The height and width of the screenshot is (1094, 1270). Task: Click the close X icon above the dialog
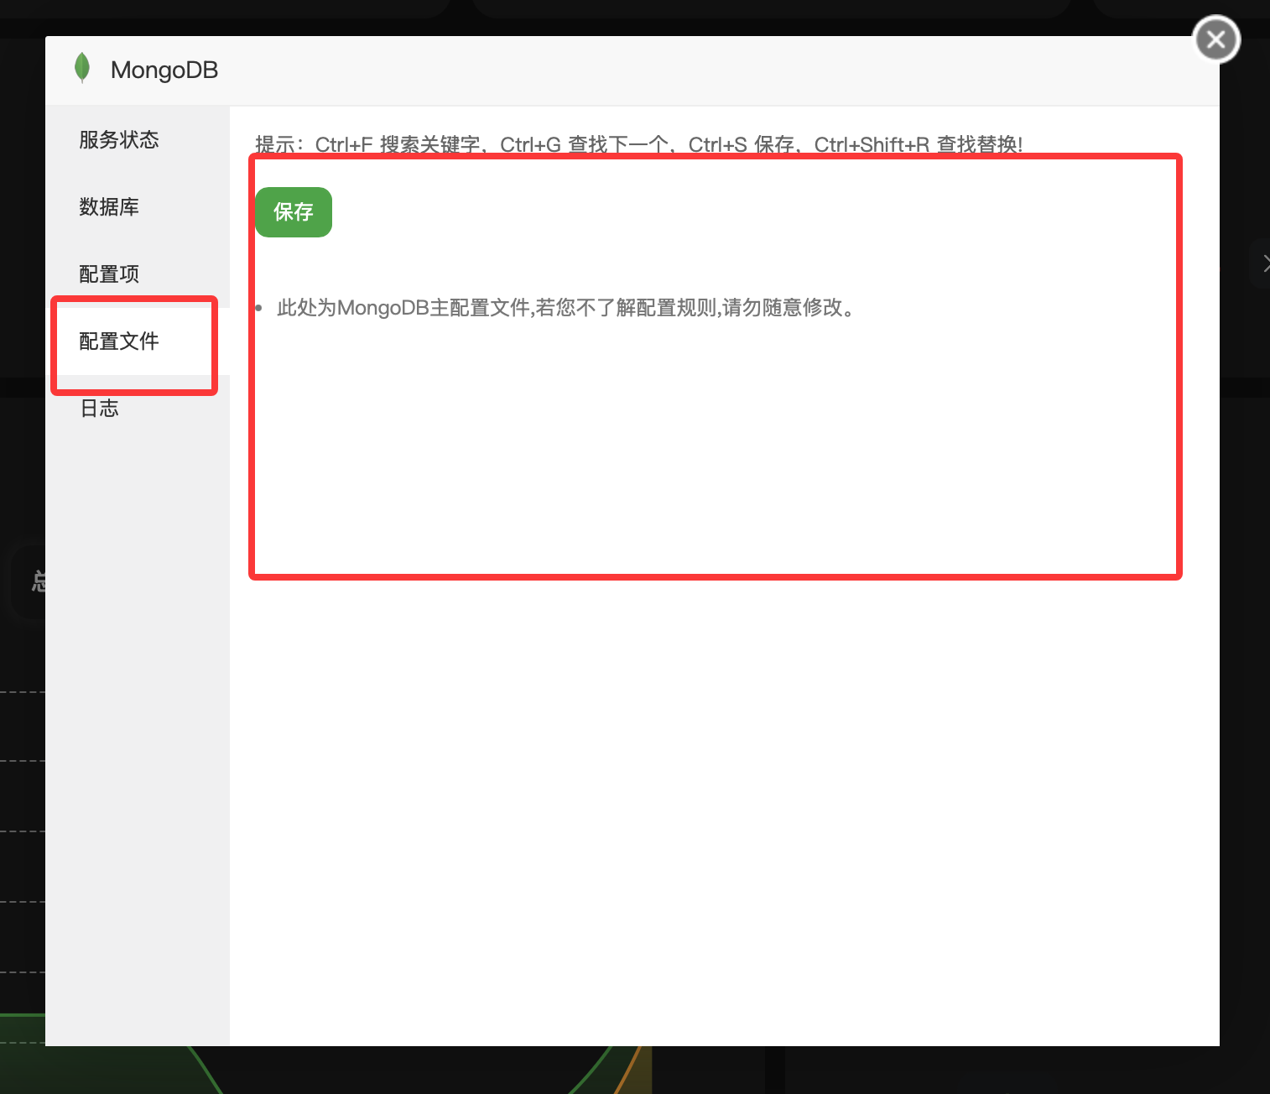point(1215,39)
